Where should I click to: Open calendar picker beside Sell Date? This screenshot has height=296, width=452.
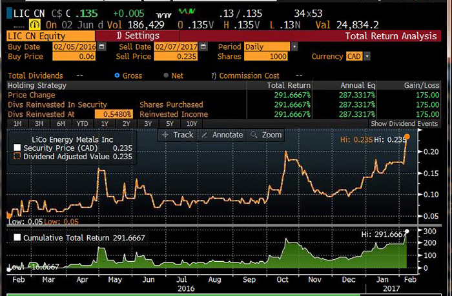point(202,47)
